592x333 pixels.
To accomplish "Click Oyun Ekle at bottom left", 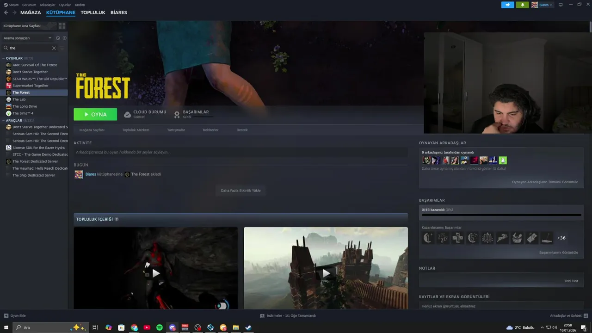I will (x=15, y=316).
